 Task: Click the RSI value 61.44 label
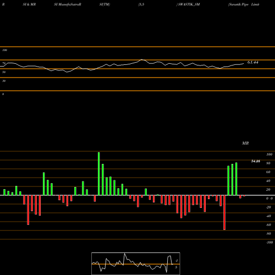point(253,63)
